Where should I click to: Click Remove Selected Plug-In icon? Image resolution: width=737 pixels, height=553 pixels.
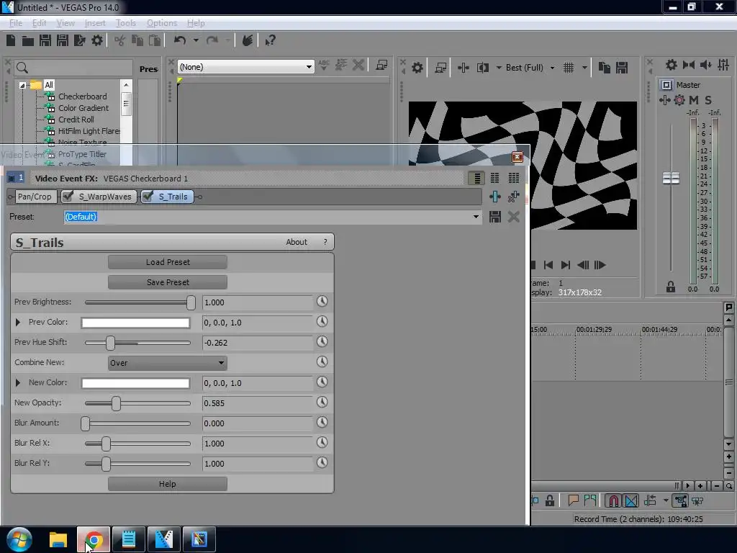pyautogui.click(x=514, y=197)
